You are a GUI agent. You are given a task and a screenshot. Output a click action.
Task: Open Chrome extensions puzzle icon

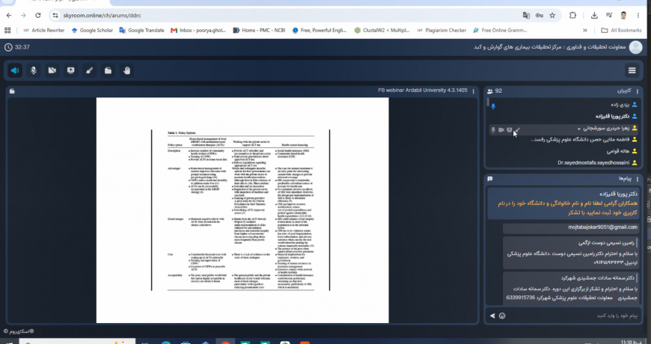[x=572, y=16]
